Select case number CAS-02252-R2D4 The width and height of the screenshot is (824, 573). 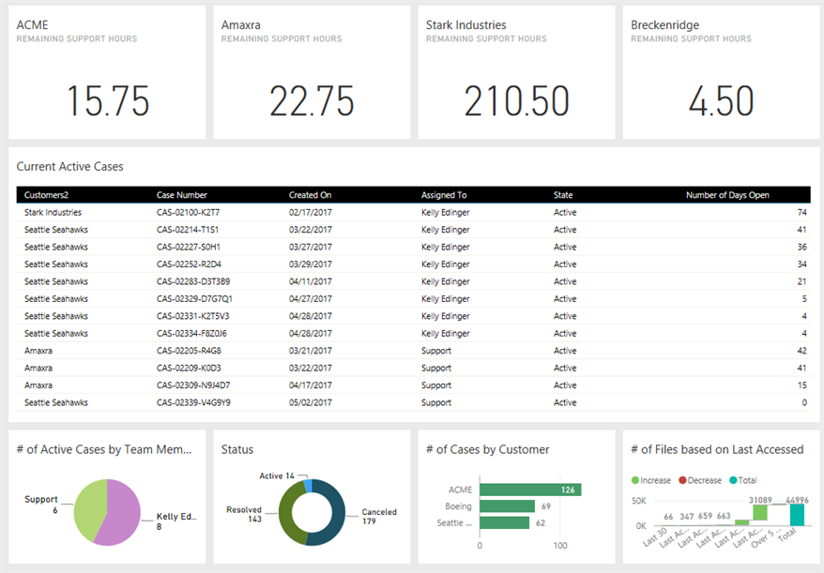pyautogui.click(x=189, y=264)
